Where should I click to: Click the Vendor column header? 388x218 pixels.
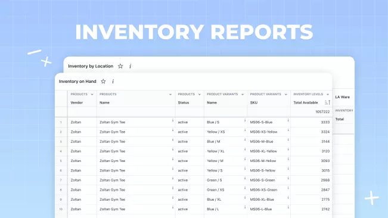(x=77, y=102)
